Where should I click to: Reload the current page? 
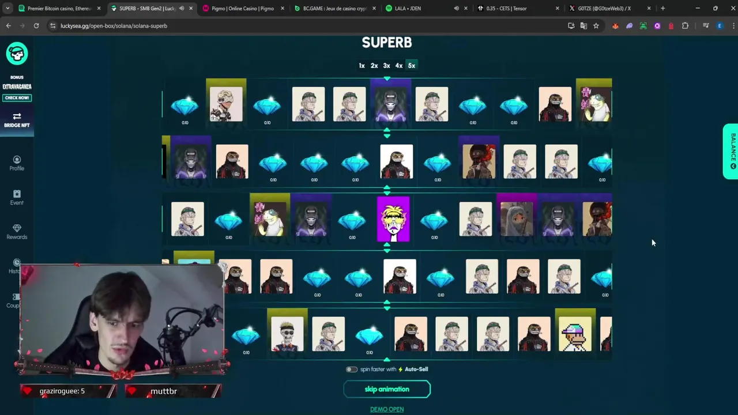click(36, 25)
